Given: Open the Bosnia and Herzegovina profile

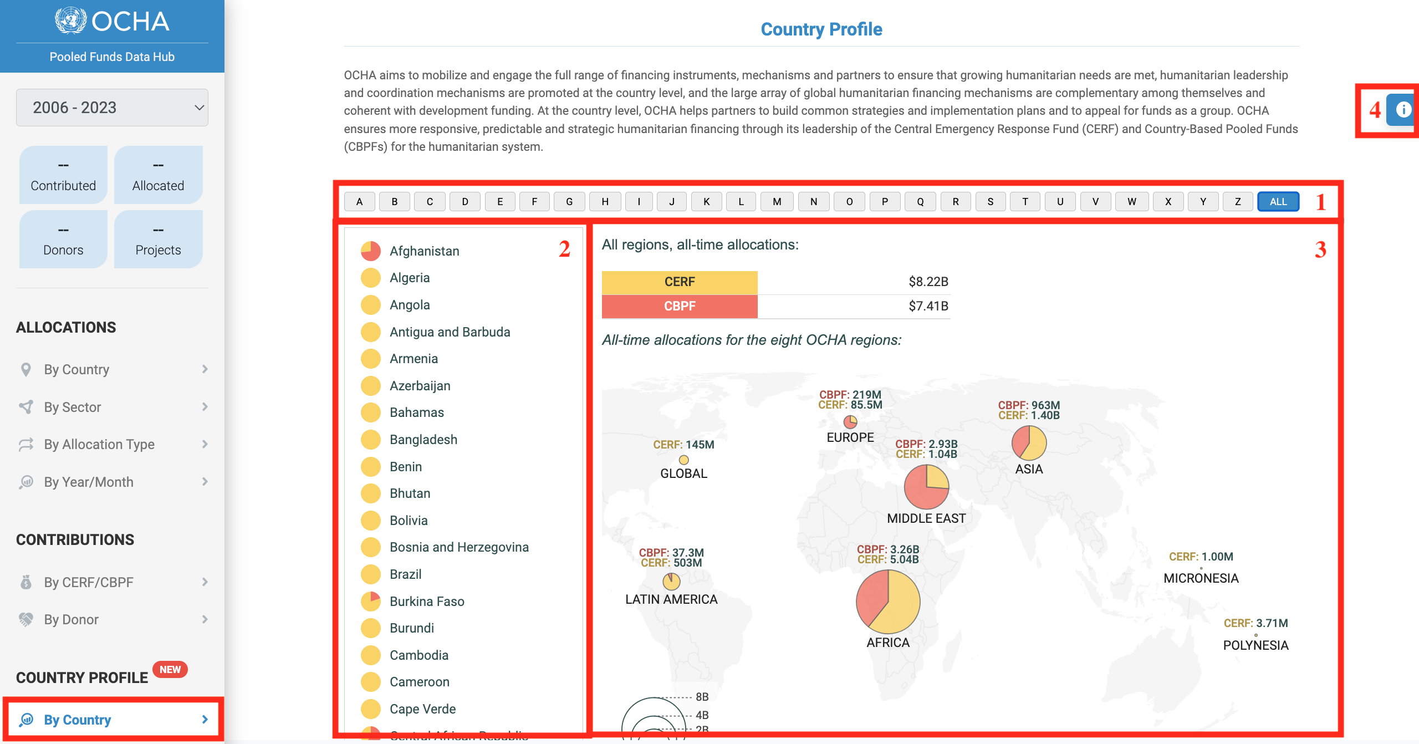Looking at the screenshot, I should (x=459, y=547).
